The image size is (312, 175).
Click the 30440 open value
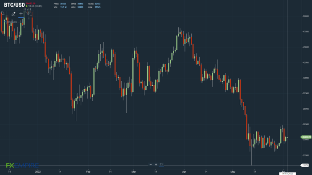tap(80, 4)
